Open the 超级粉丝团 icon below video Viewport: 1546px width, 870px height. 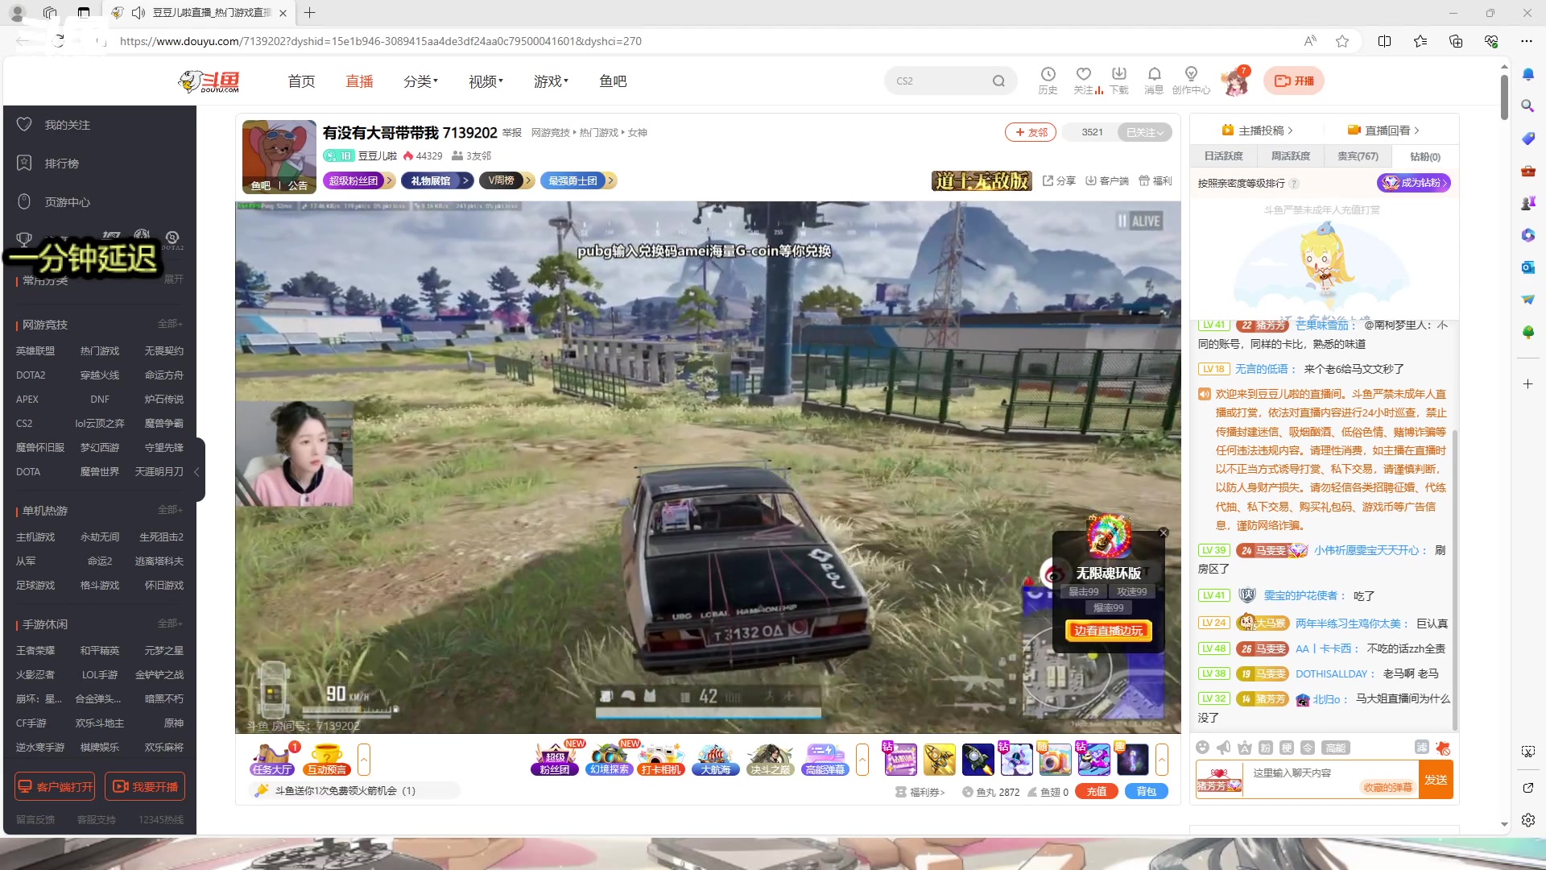(555, 759)
